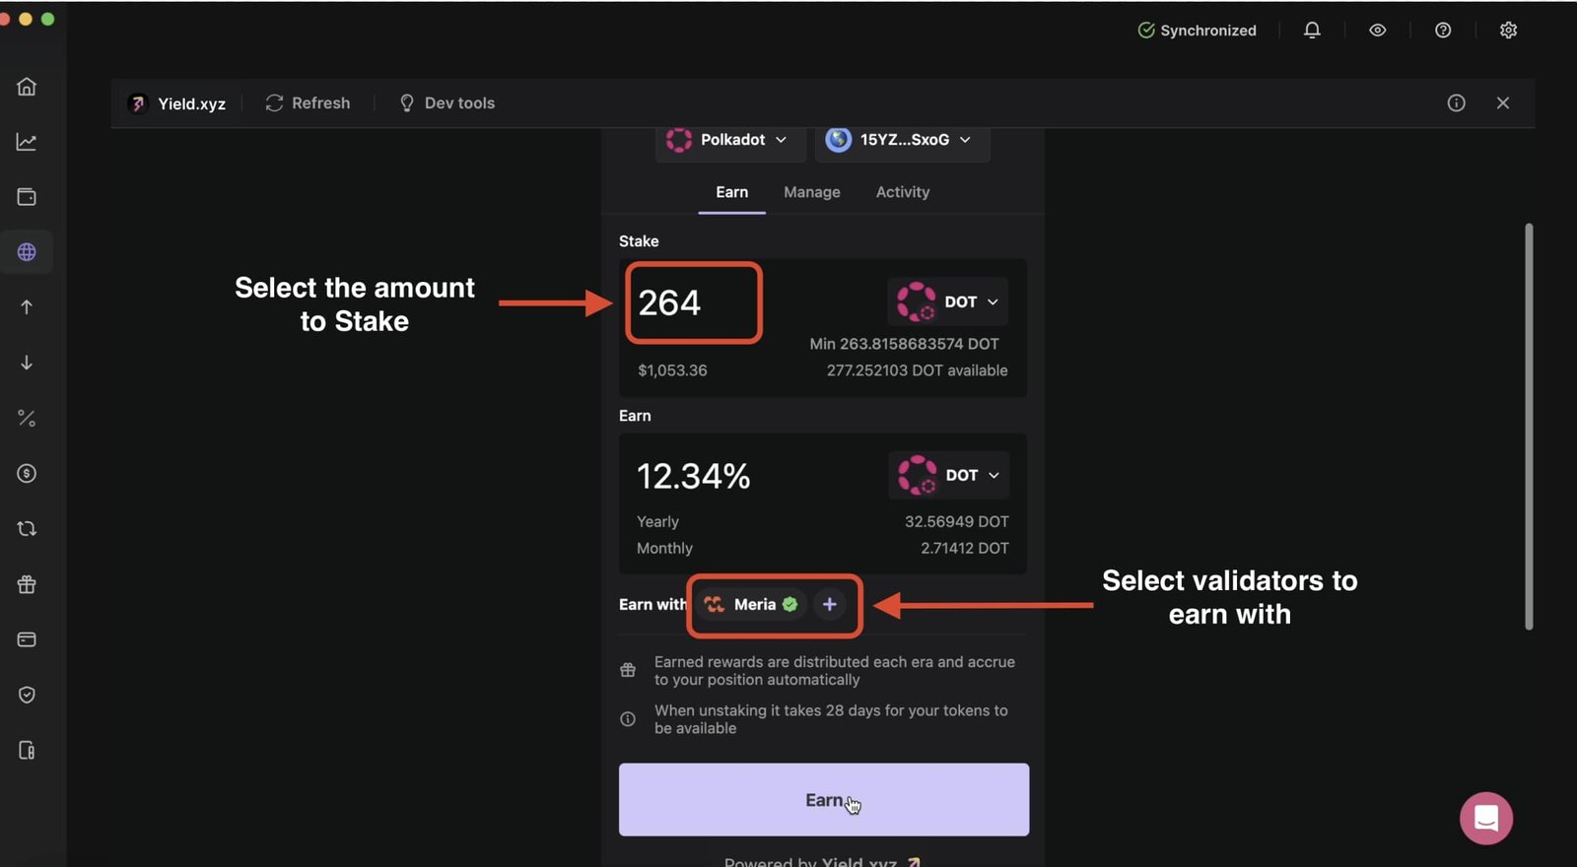The image size is (1577, 867).
Task: Switch to the Manage tab
Action: pyautogui.click(x=812, y=192)
